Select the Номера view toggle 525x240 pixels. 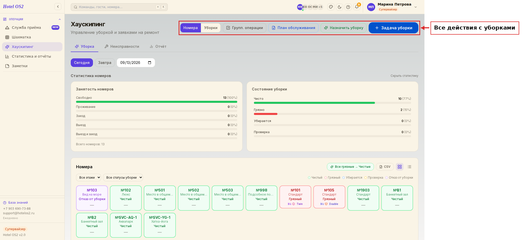point(190,28)
